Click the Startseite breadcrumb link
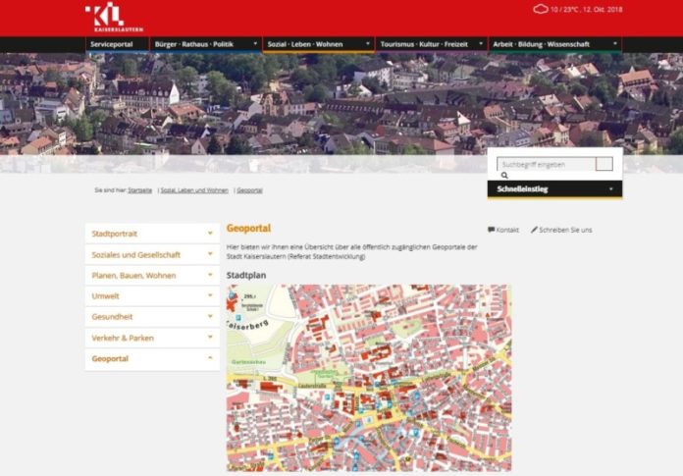 [x=139, y=190]
